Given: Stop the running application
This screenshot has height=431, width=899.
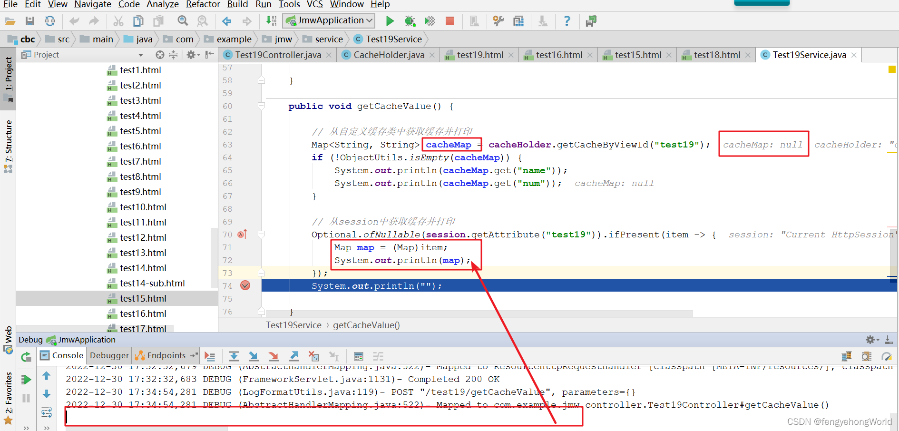Looking at the screenshot, I should point(450,21).
